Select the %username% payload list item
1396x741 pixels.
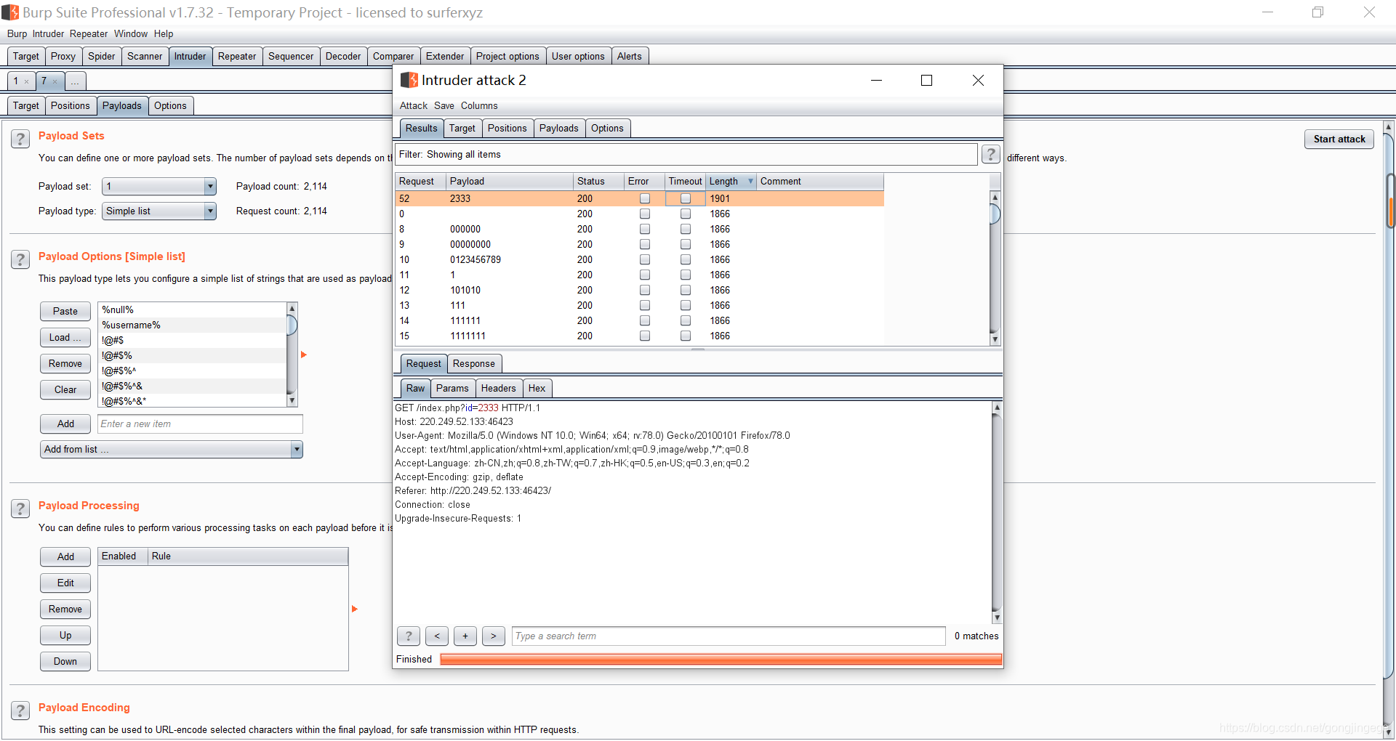(x=193, y=325)
